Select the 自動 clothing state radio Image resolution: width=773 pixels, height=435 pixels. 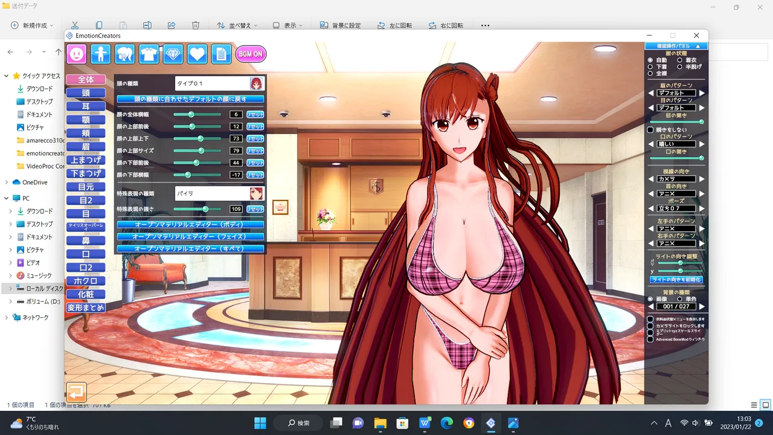650,60
